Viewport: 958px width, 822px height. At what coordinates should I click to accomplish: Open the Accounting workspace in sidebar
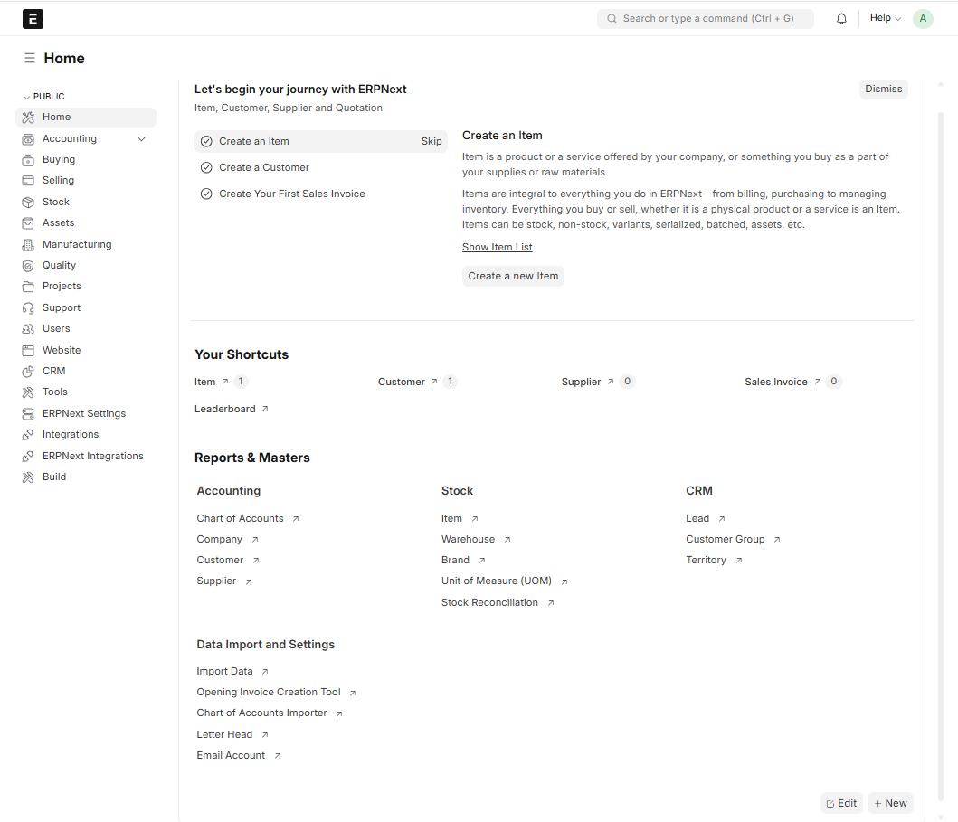(86, 139)
